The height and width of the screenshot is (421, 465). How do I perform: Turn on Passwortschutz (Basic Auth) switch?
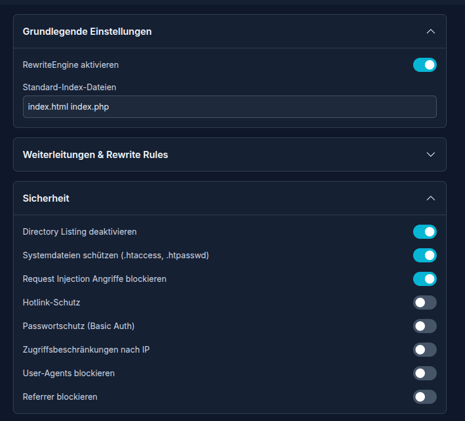tap(424, 326)
